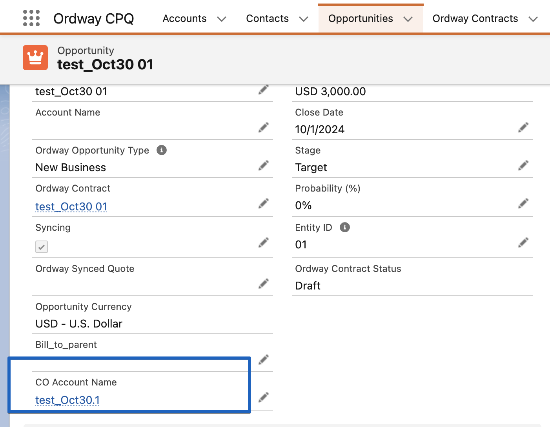This screenshot has height=427, width=550.
Task: Open the Contacts tab
Action: [267, 18]
